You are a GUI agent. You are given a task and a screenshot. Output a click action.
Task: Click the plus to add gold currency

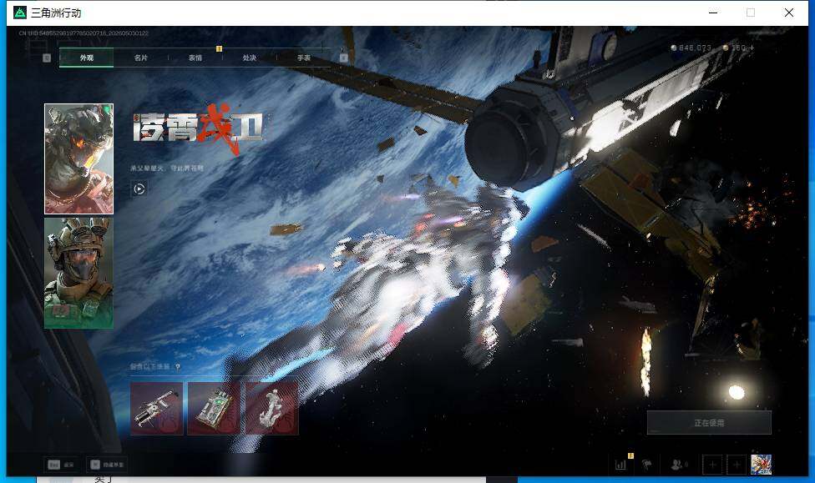point(752,48)
